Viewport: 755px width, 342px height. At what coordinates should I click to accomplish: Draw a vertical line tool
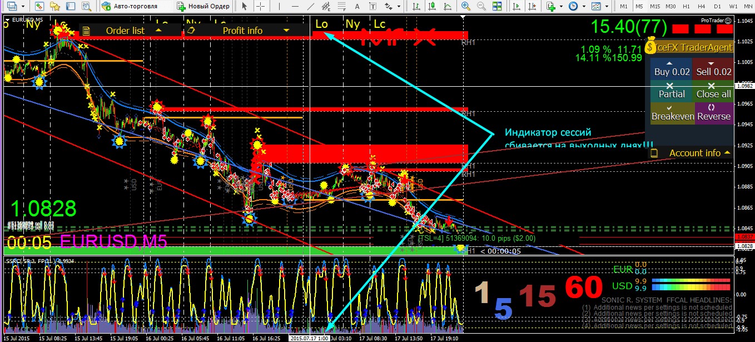(279, 6)
